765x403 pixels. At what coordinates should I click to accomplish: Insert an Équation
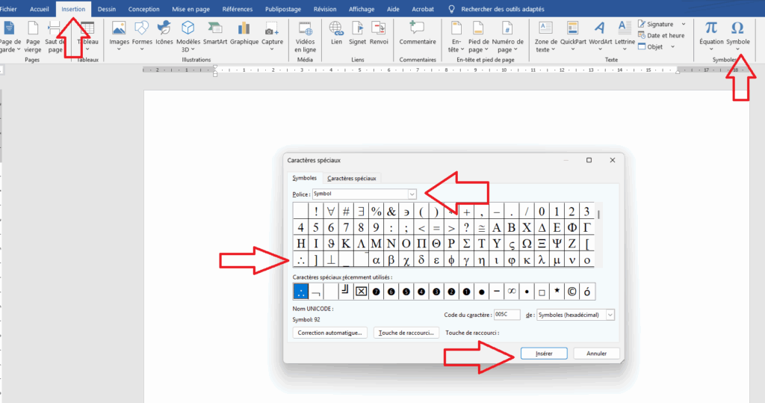711,36
